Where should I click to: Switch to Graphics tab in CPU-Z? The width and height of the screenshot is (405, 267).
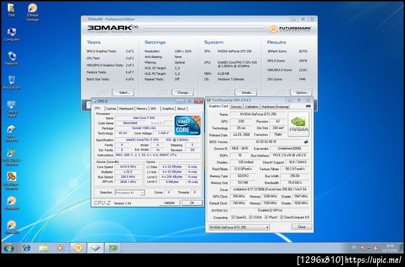(168, 109)
